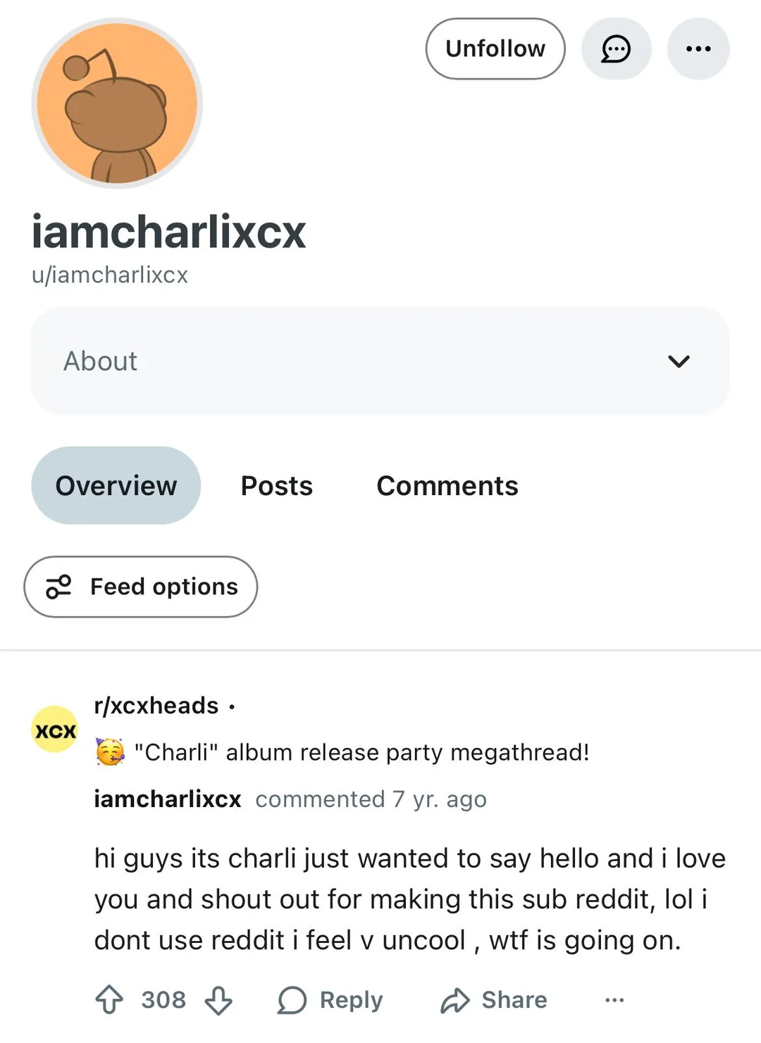Click the xcxheads community icon
Viewport: 761px width, 1043px height.
[x=55, y=730]
